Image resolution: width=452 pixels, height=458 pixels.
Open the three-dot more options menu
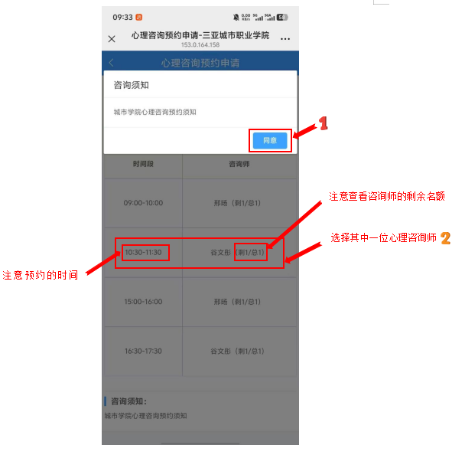tap(285, 39)
